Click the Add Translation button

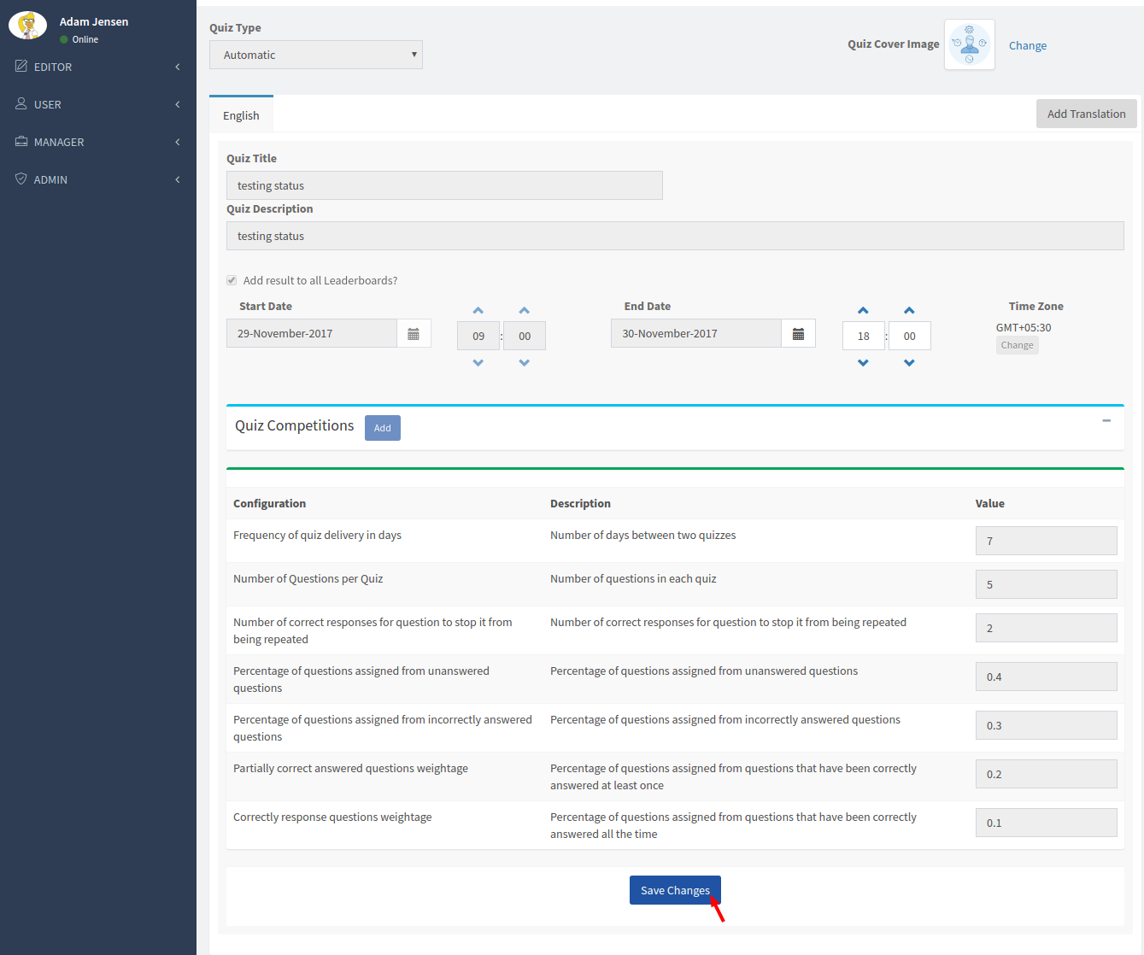coord(1086,114)
